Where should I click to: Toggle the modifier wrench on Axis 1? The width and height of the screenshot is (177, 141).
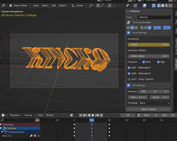[x=31, y=136]
